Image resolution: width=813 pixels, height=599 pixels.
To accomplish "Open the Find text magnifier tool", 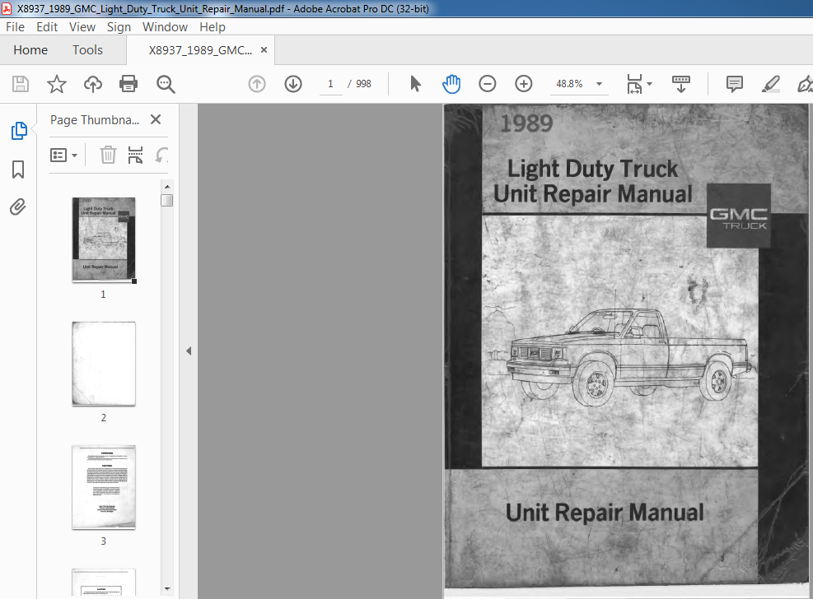I will pyautogui.click(x=166, y=84).
